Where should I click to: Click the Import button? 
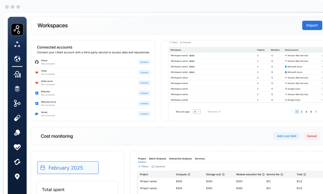(x=312, y=25)
